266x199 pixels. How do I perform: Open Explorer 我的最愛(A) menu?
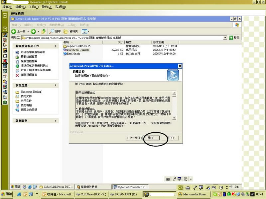(x=57, y=25)
